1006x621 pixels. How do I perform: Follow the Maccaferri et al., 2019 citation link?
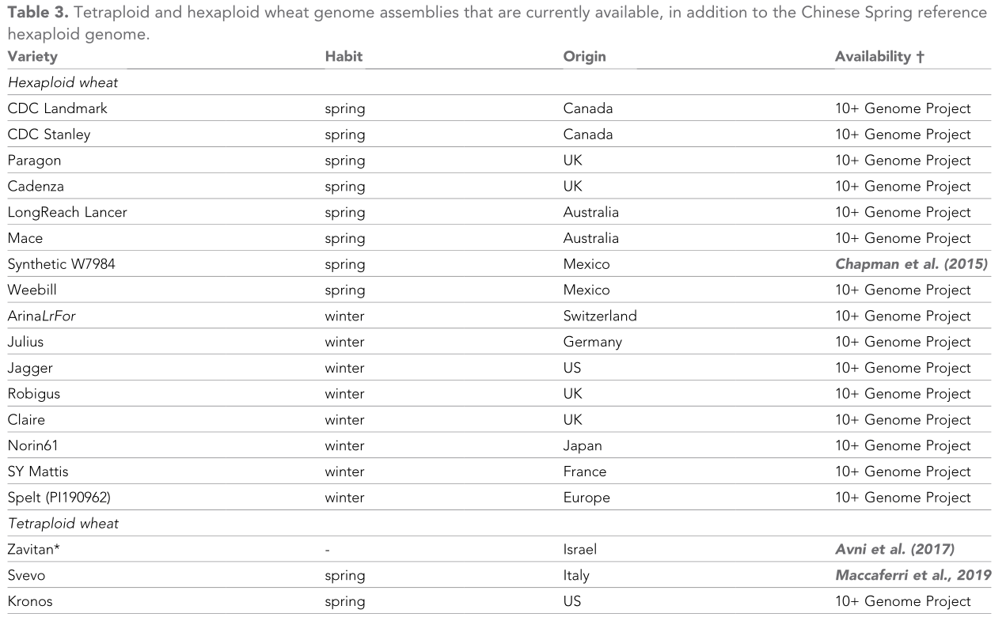click(913, 575)
